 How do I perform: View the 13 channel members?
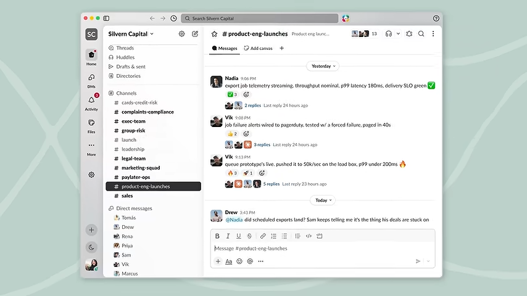(365, 33)
